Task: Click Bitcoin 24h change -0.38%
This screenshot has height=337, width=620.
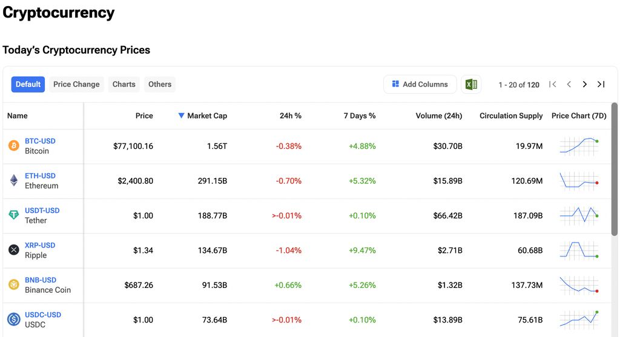Action: 289,146
